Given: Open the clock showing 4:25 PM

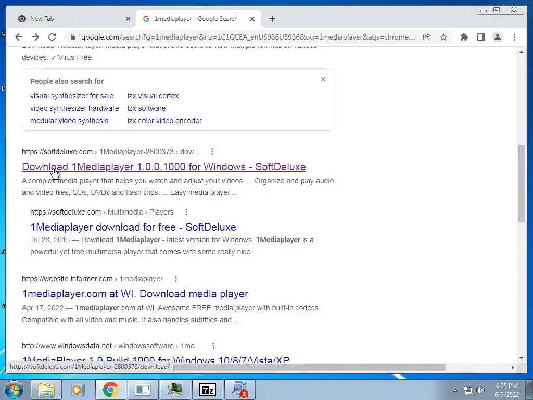Looking at the screenshot, I should pos(506,390).
